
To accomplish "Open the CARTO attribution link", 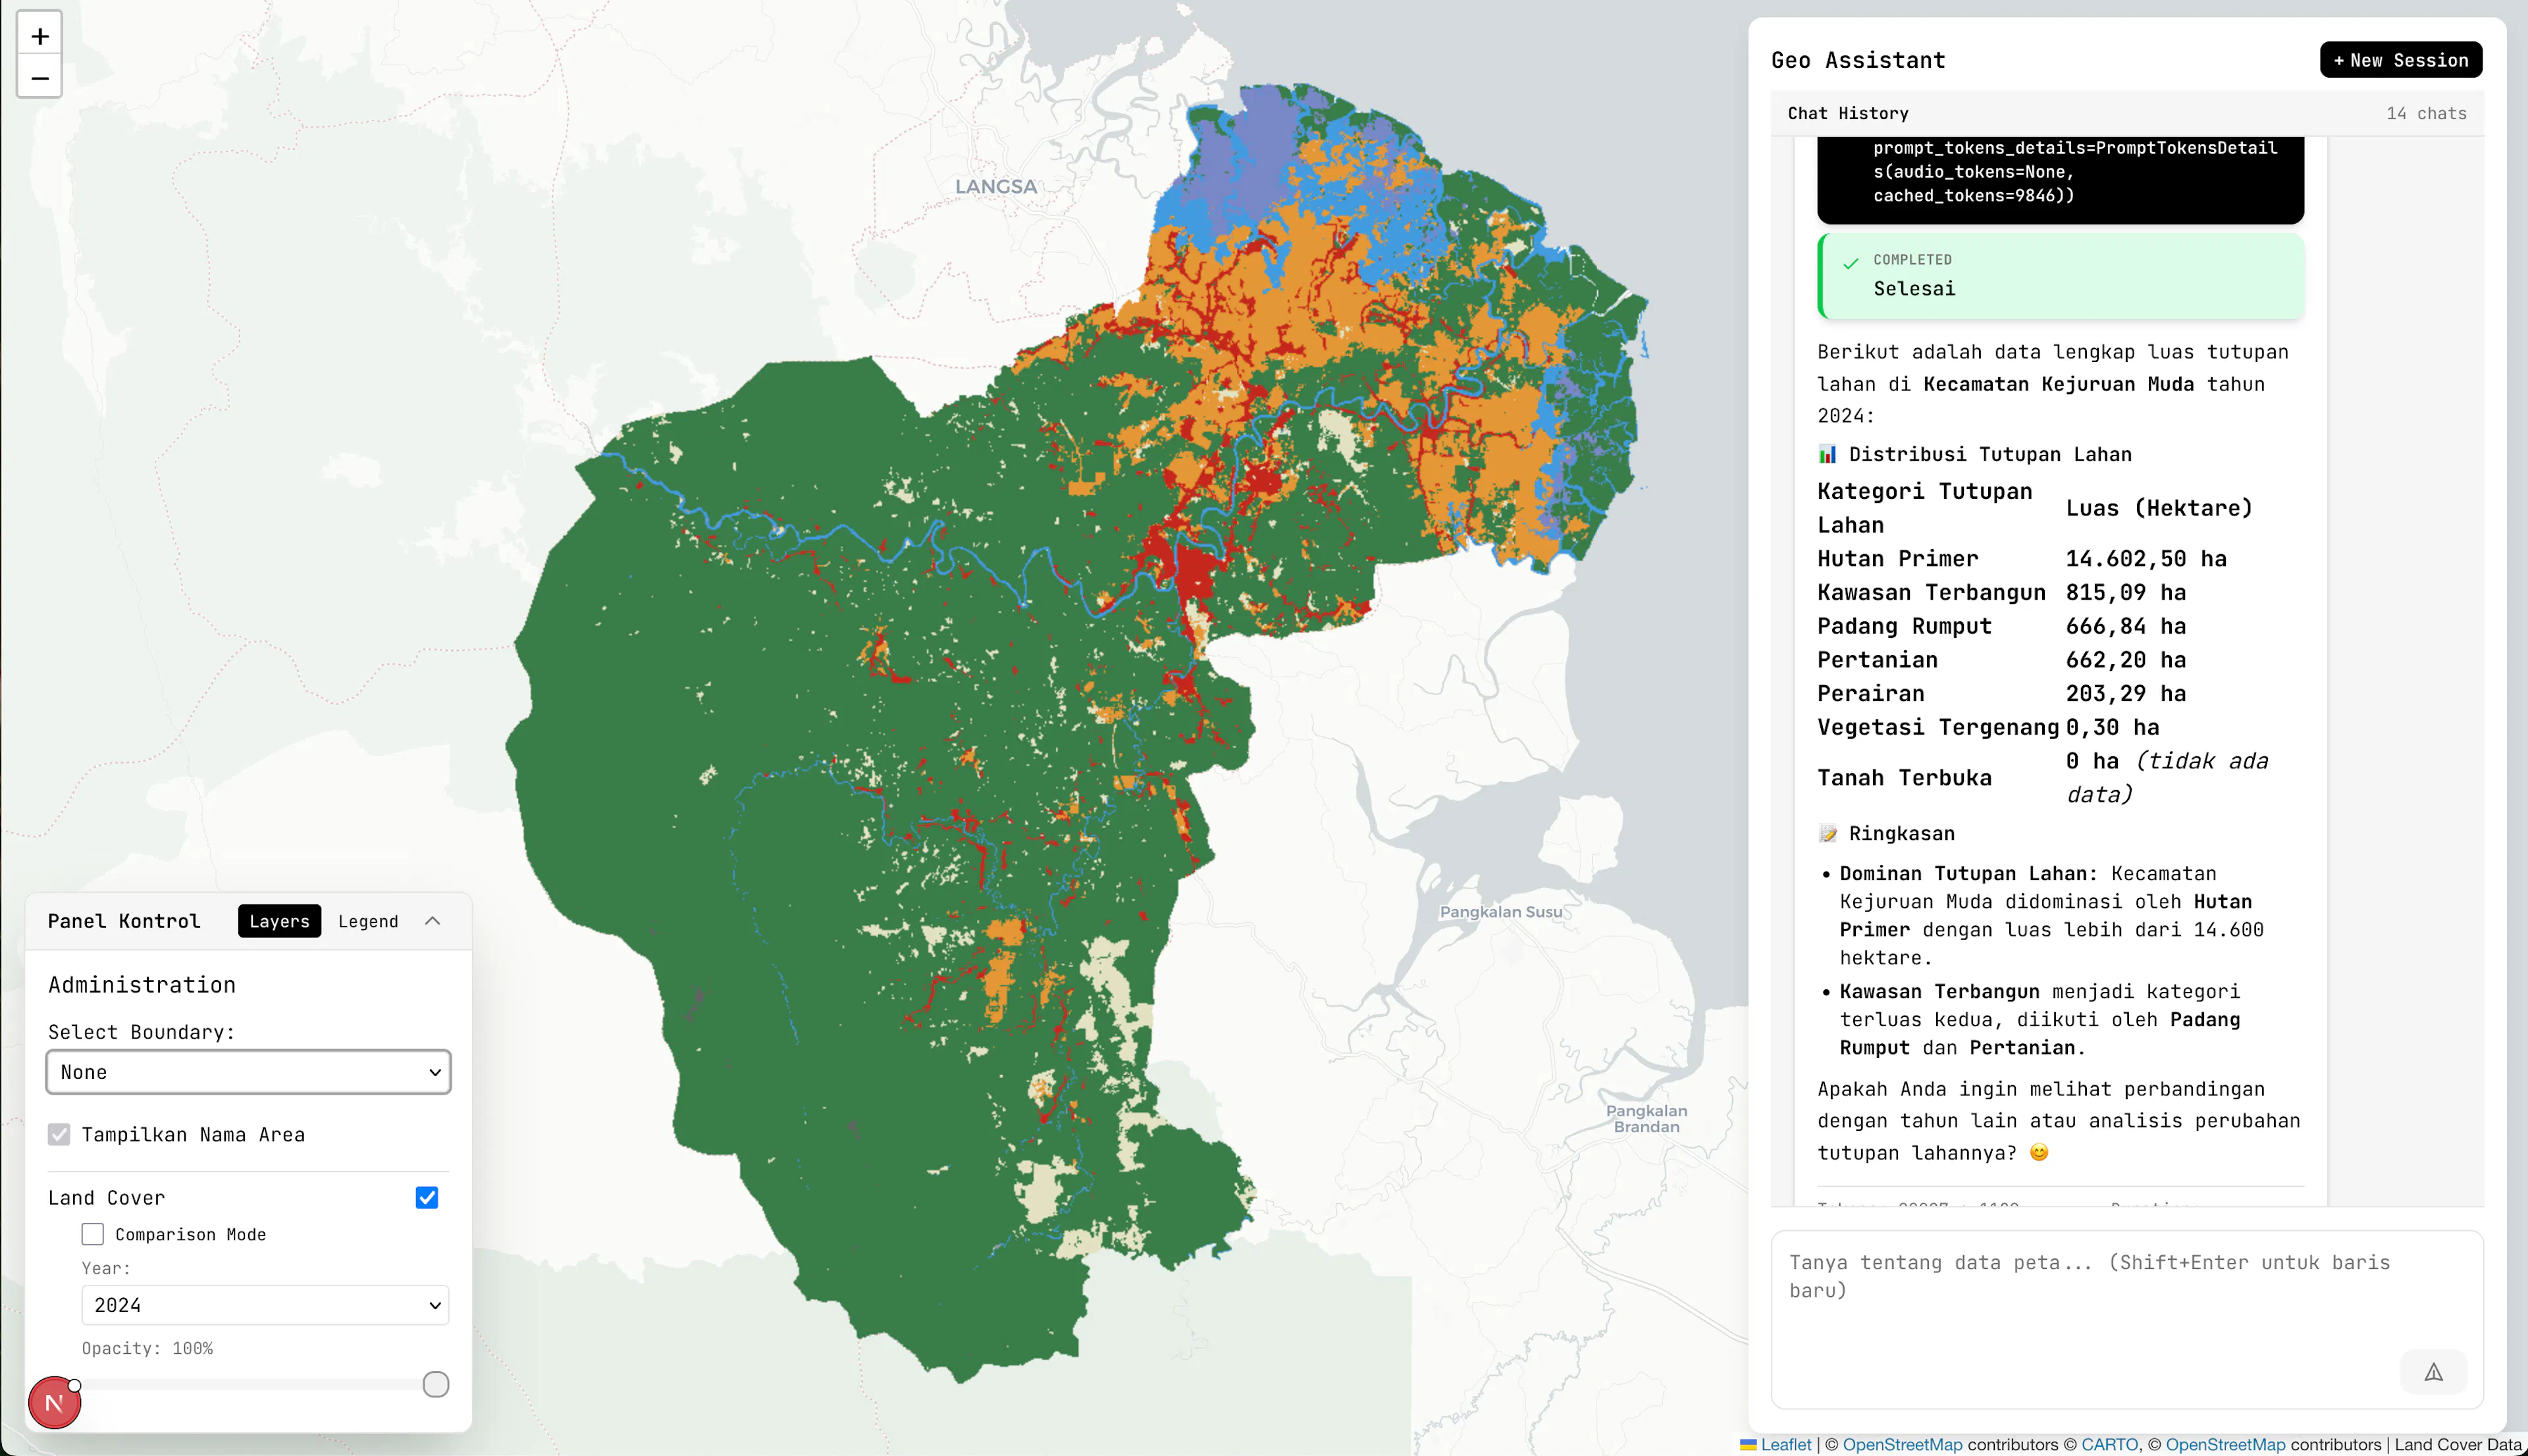I will [x=2109, y=1444].
